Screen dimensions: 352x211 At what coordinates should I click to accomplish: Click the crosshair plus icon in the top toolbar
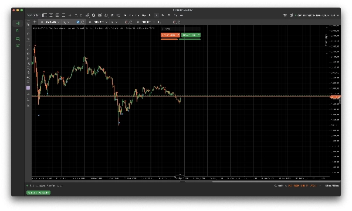pyautogui.click(x=70, y=15)
